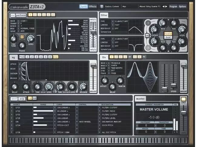The width and height of the screenshot is (197, 147).
Task: Go to next preset with right arrow
Action: click(x=166, y=7)
